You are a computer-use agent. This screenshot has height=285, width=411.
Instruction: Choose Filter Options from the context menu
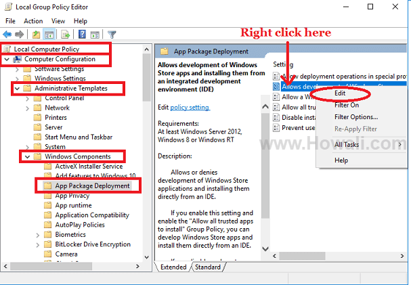click(356, 117)
